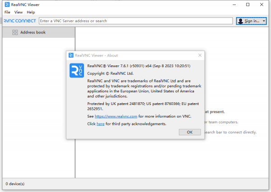Close the About dialog with the X
Viewport: 271px width, 192px height.
[x=200, y=55]
